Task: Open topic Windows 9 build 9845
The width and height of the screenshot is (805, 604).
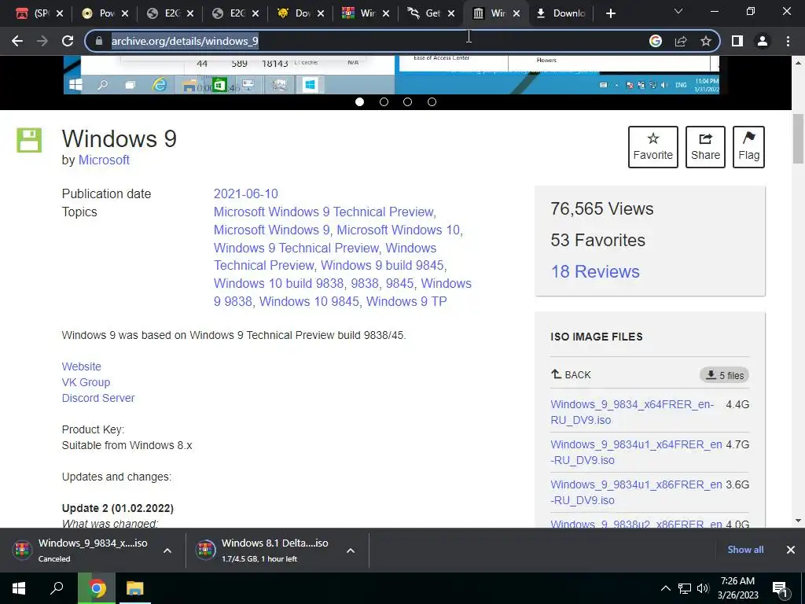Action: (383, 266)
